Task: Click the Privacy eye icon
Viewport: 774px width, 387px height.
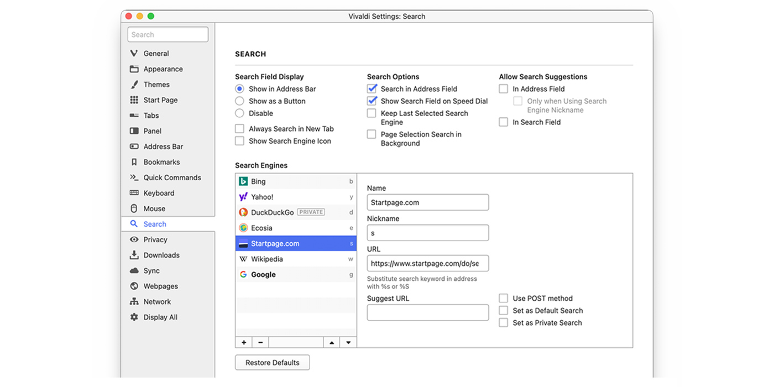Action: 134,239
